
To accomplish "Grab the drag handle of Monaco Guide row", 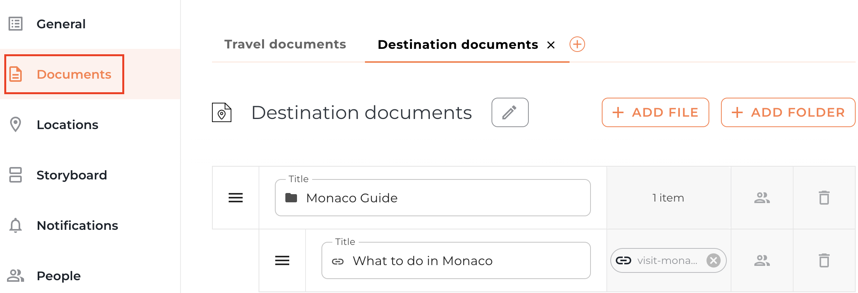I will click(235, 198).
